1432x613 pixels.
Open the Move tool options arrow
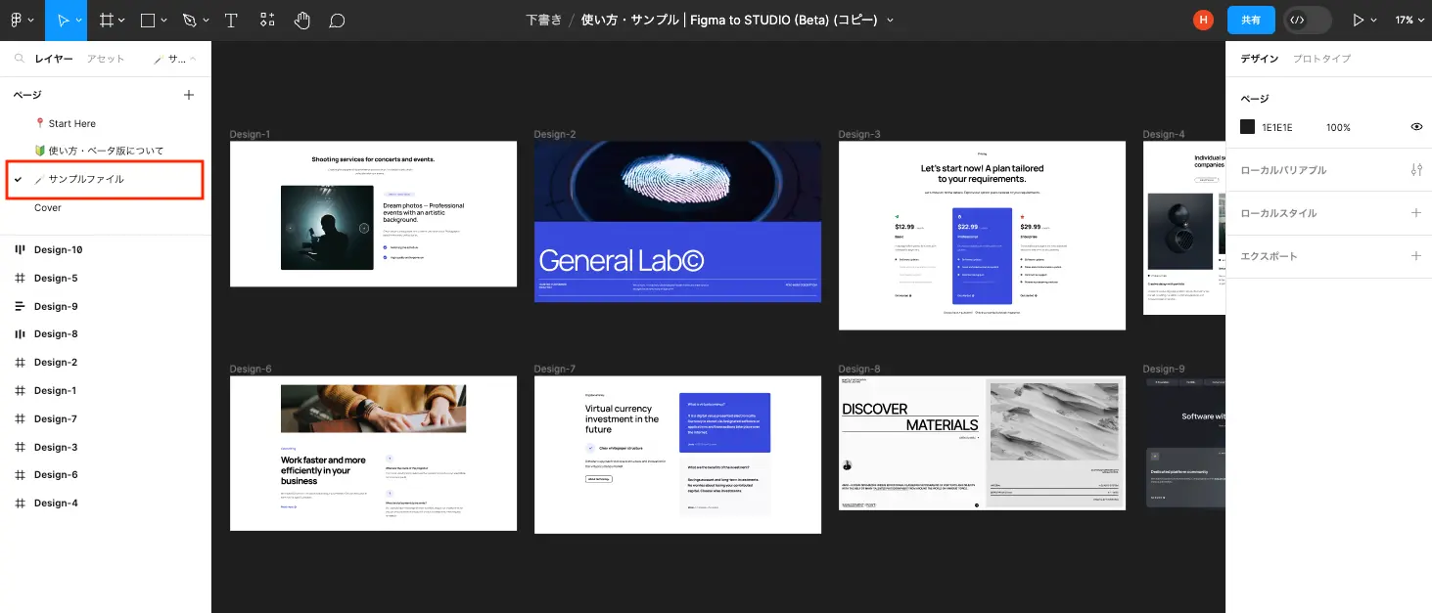pyautogui.click(x=78, y=21)
